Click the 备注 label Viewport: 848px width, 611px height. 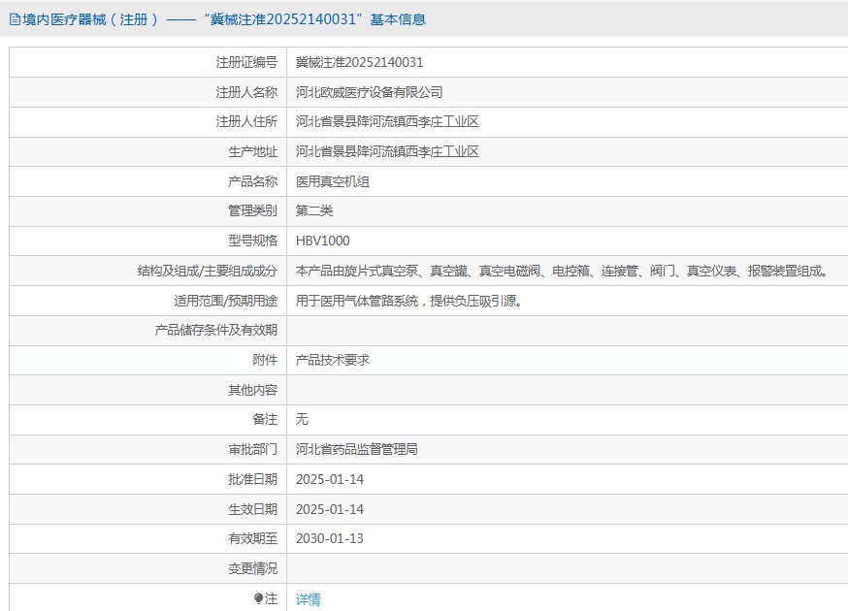coord(265,419)
